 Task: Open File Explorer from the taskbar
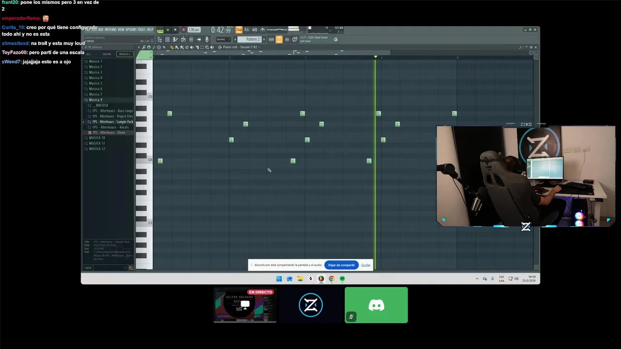(x=300, y=279)
